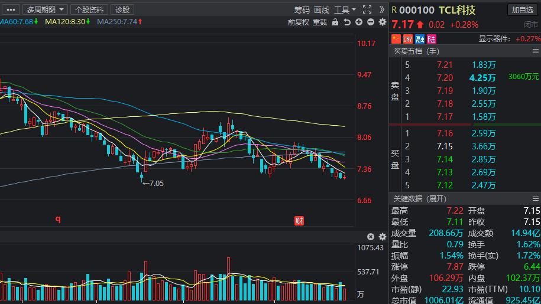This screenshot has width=541, height=304.
Task: Click the 成交量 208.66万 value
Action: pos(446,233)
